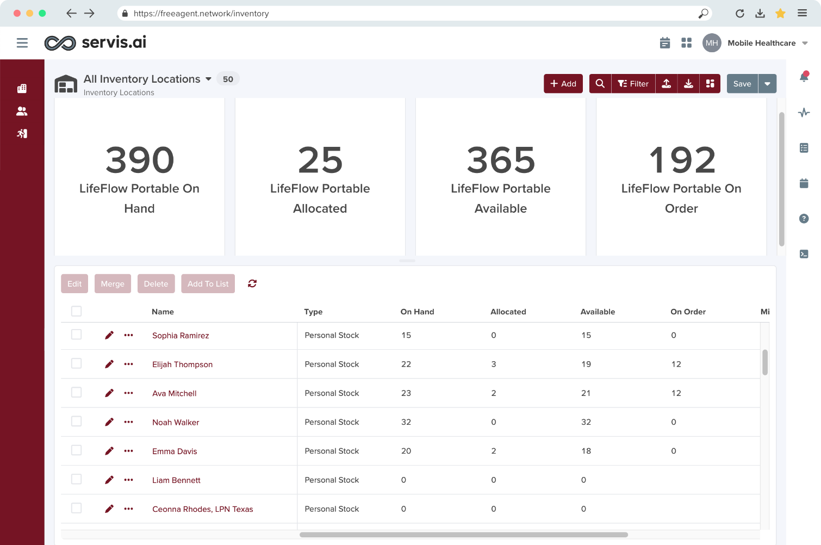The height and width of the screenshot is (545, 821).
Task: Select the Emma Davis row checkbox
Action: point(77,450)
